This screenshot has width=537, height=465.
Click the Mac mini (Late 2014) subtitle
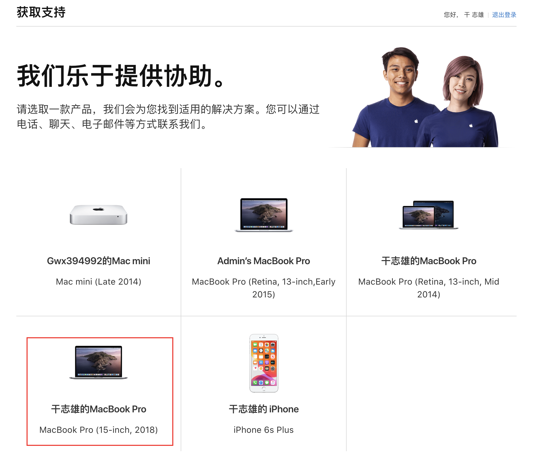(99, 282)
